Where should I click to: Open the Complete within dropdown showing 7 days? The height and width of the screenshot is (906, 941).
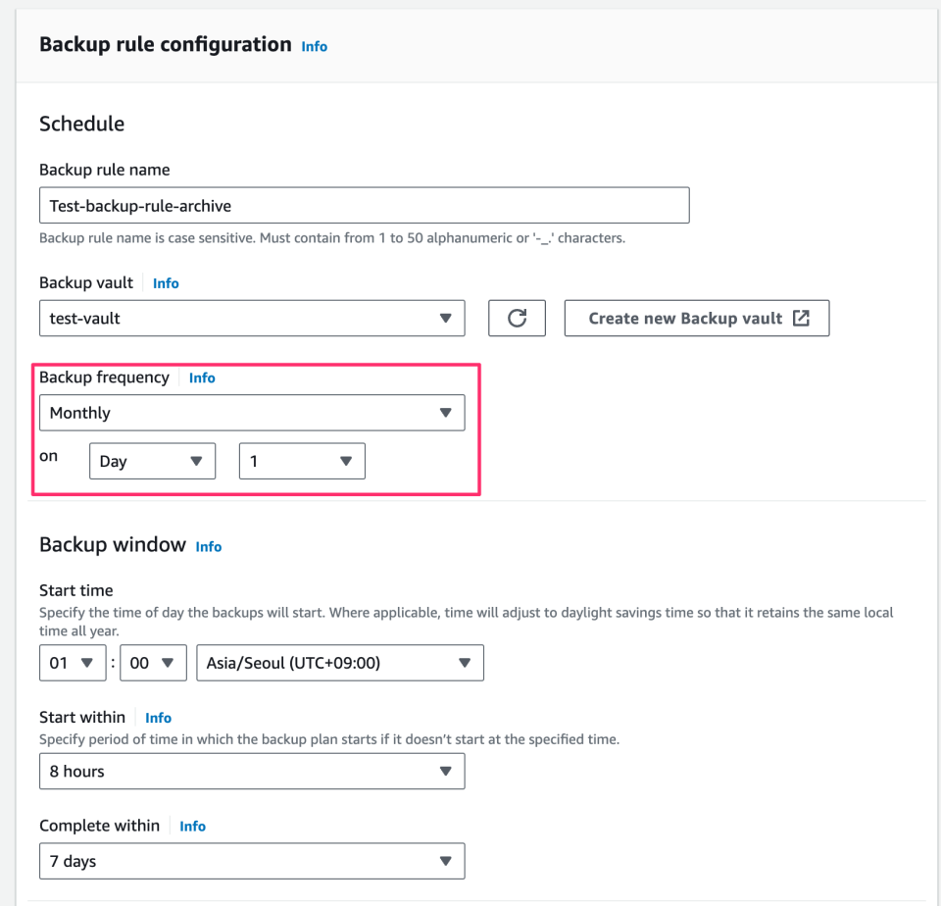[x=252, y=860]
